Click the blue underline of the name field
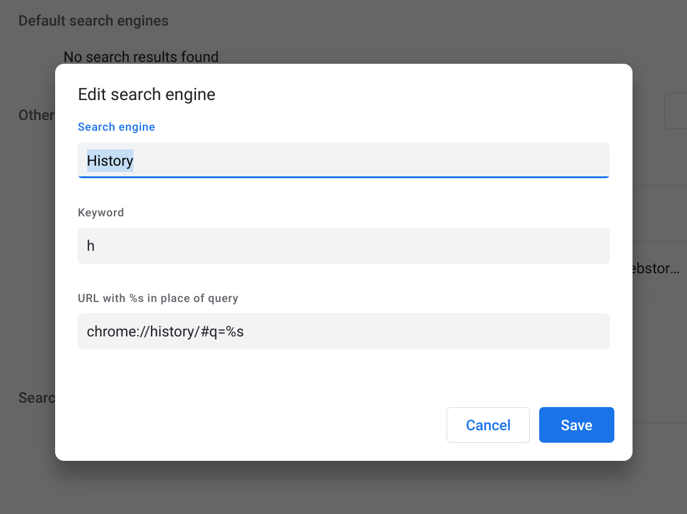This screenshot has height=514, width=687. [x=343, y=178]
